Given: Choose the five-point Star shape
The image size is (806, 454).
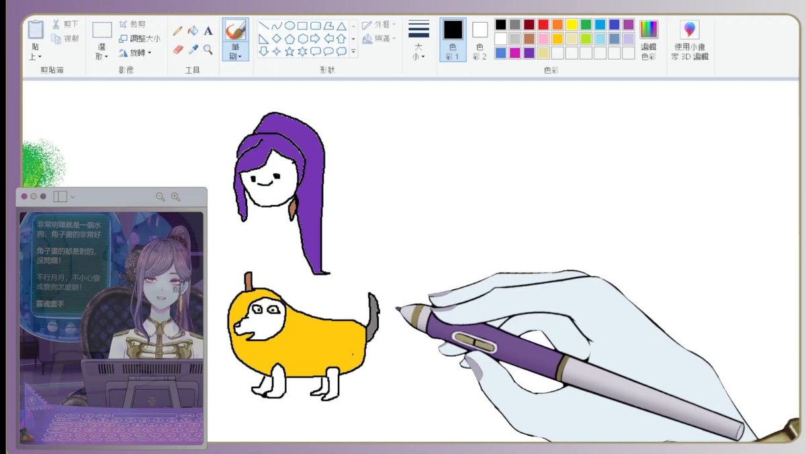Looking at the screenshot, I should (289, 51).
